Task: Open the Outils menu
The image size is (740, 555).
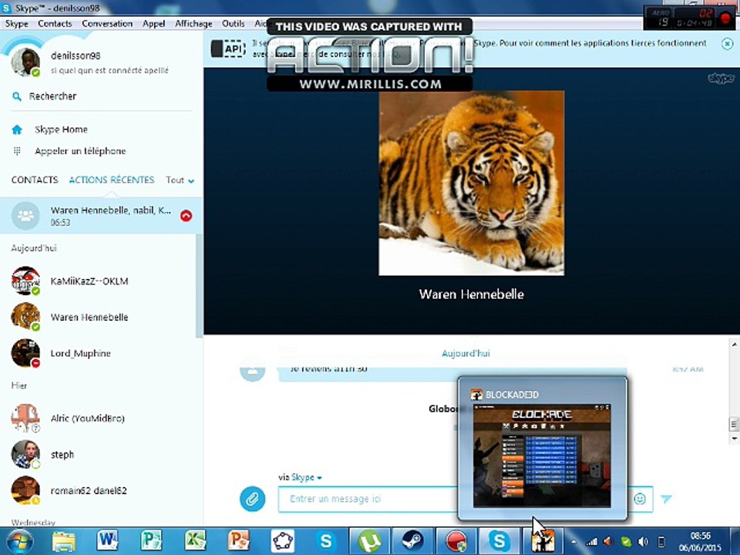Action: pos(233,24)
